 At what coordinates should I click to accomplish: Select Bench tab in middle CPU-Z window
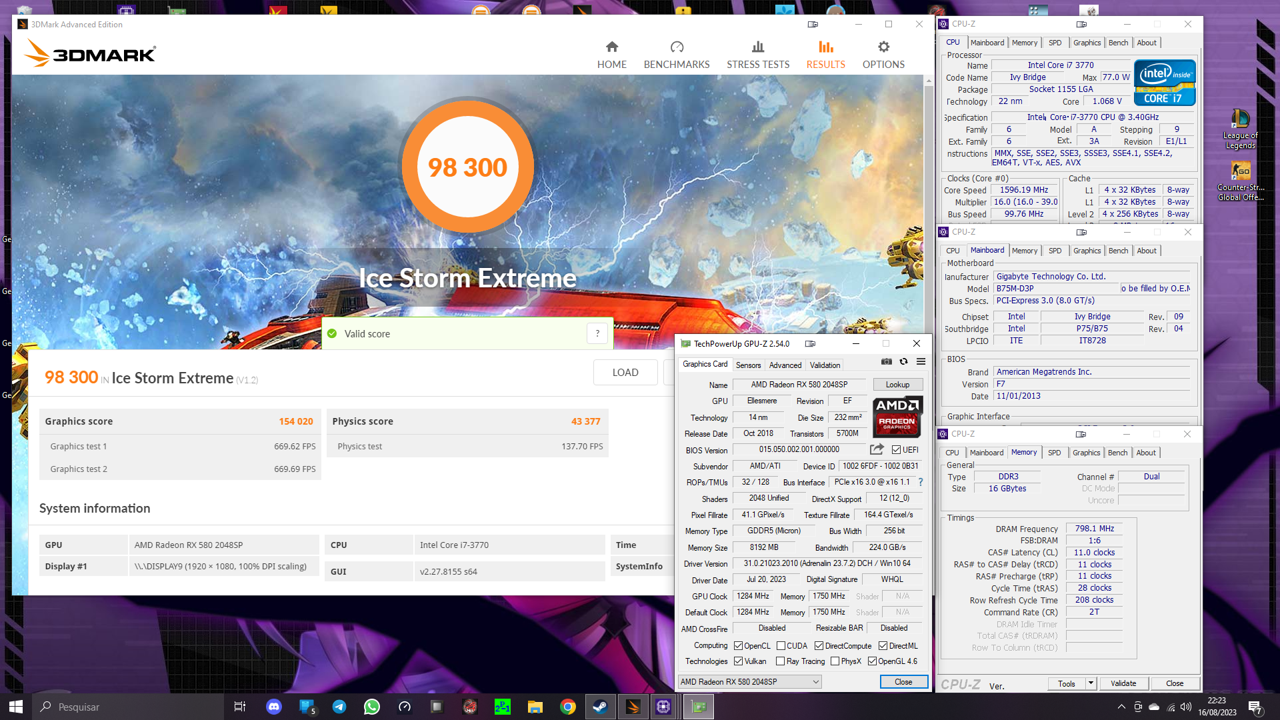coord(1118,251)
